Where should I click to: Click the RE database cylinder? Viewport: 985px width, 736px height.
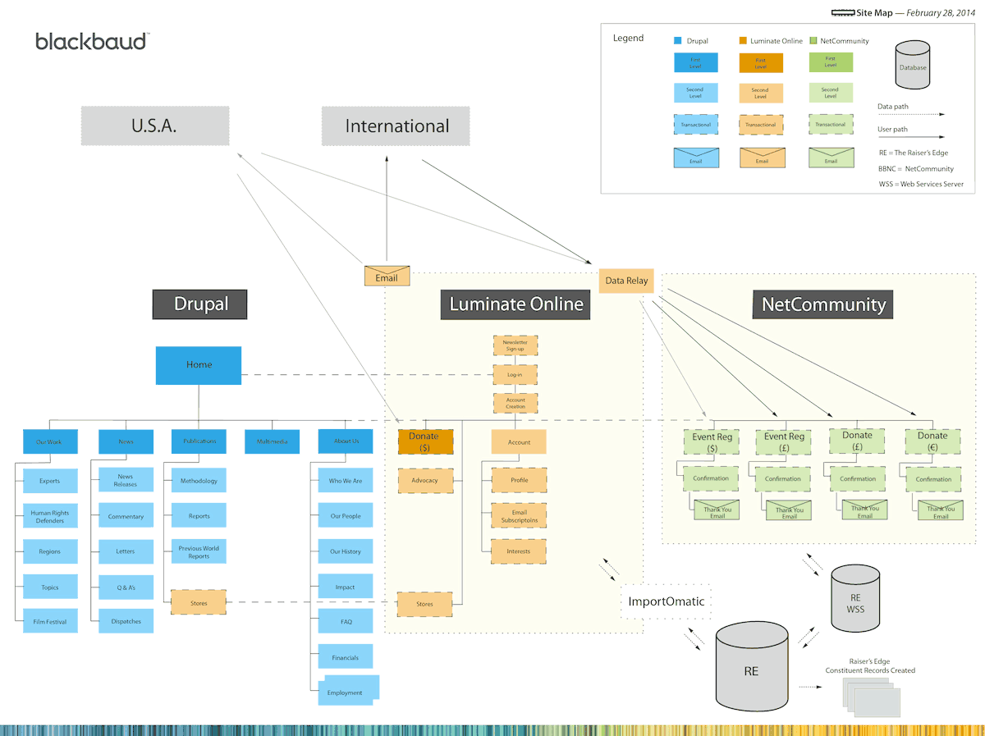point(751,666)
